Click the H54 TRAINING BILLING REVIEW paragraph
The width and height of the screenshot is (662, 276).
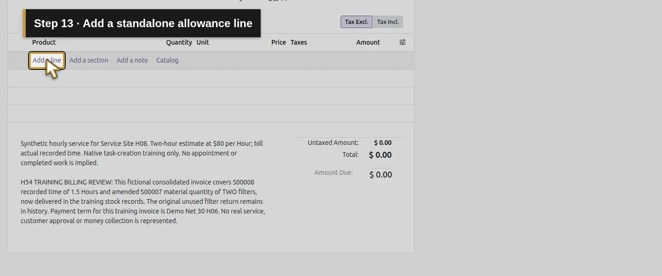pyautogui.click(x=143, y=201)
